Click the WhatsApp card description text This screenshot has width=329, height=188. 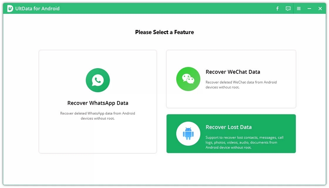pos(98,116)
